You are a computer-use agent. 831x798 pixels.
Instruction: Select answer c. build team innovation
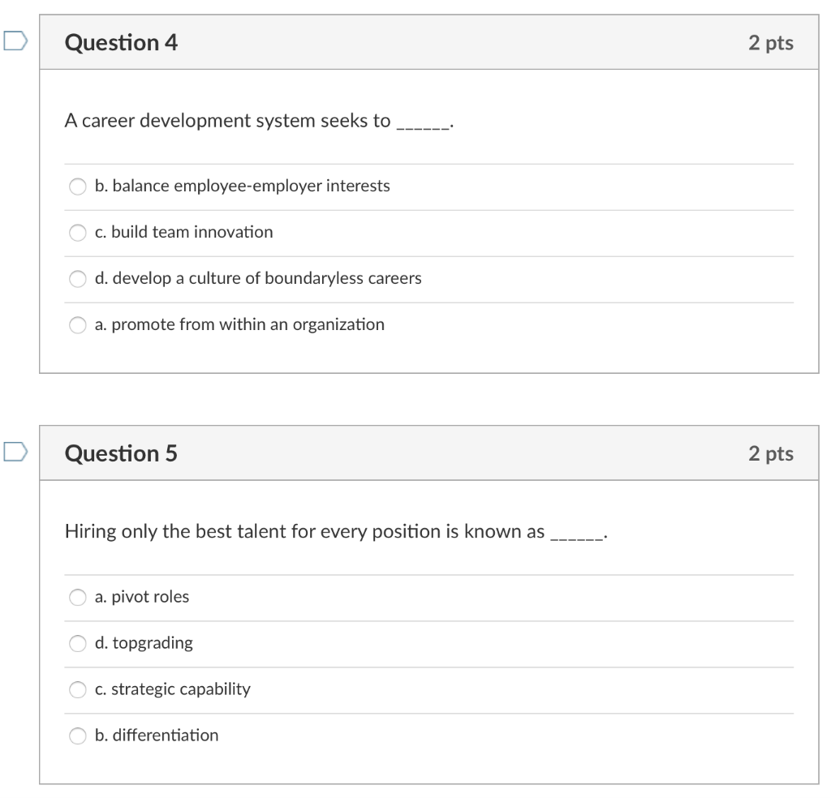[x=78, y=232]
